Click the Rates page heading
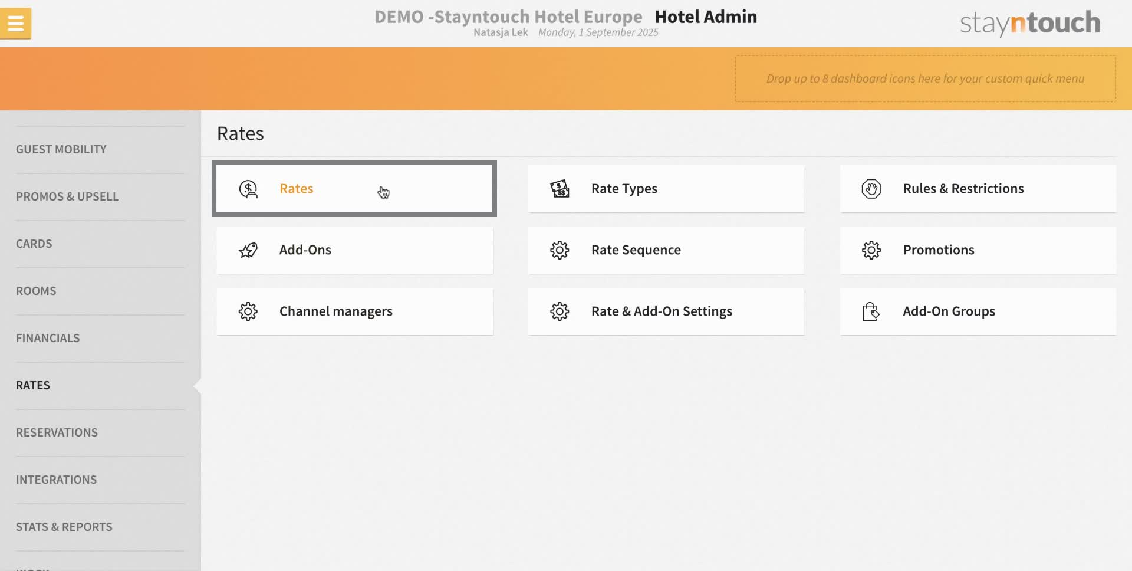 (x=241, y=133)
